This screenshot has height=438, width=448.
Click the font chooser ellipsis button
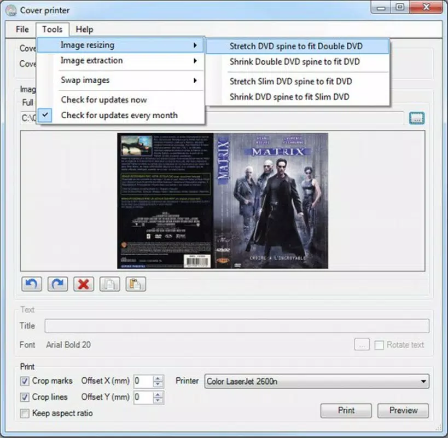(x=362, y=344)
